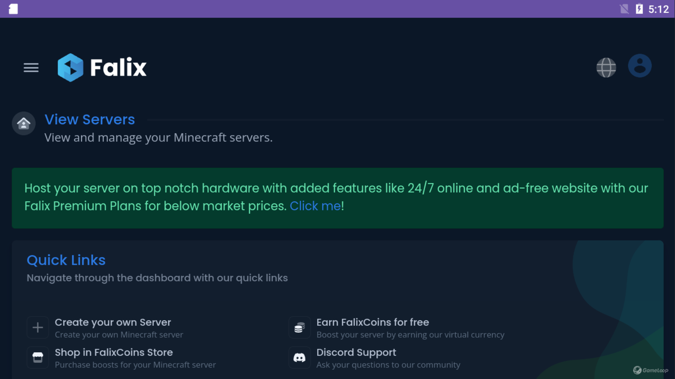This screenshot has width=675, height=379.
Task: Click the Discord logo icon
Action: (299, 357)
